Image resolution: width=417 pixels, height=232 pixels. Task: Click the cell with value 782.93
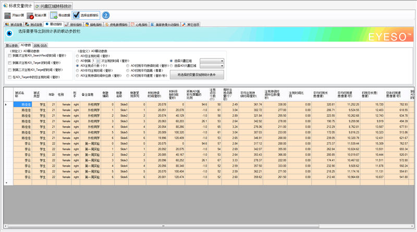(396, 105)
